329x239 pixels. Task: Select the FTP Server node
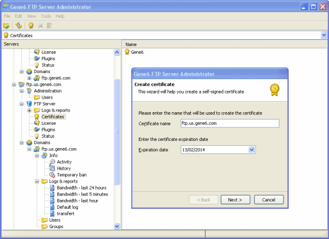(x=44, y=104)
